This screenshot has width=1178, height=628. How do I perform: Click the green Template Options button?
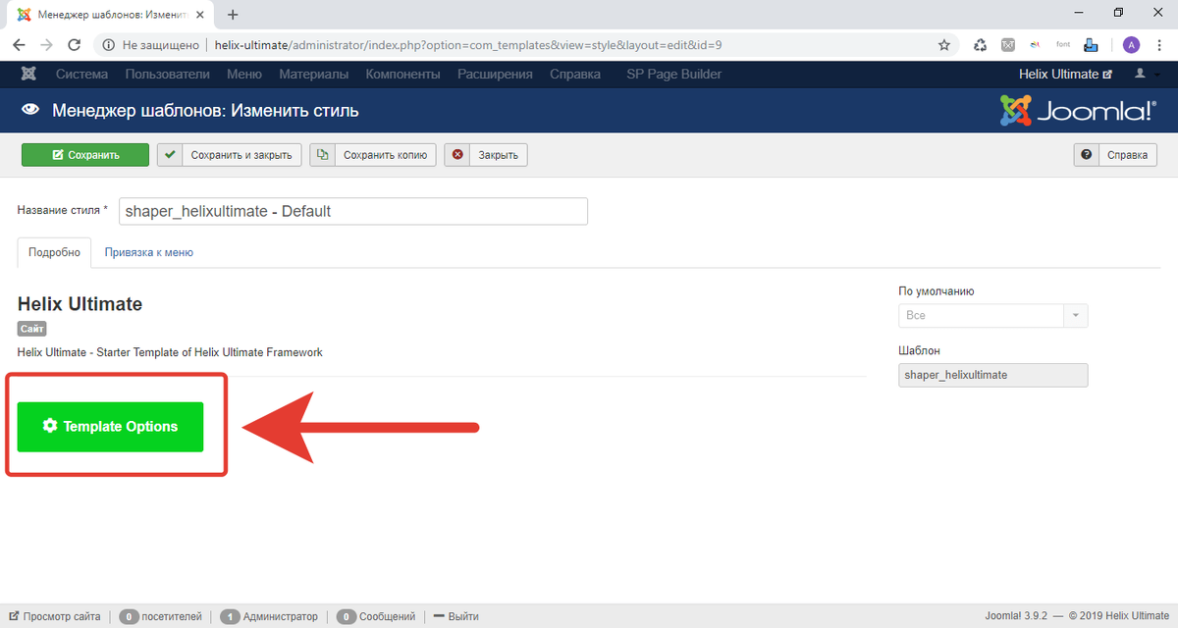(110, 427)
